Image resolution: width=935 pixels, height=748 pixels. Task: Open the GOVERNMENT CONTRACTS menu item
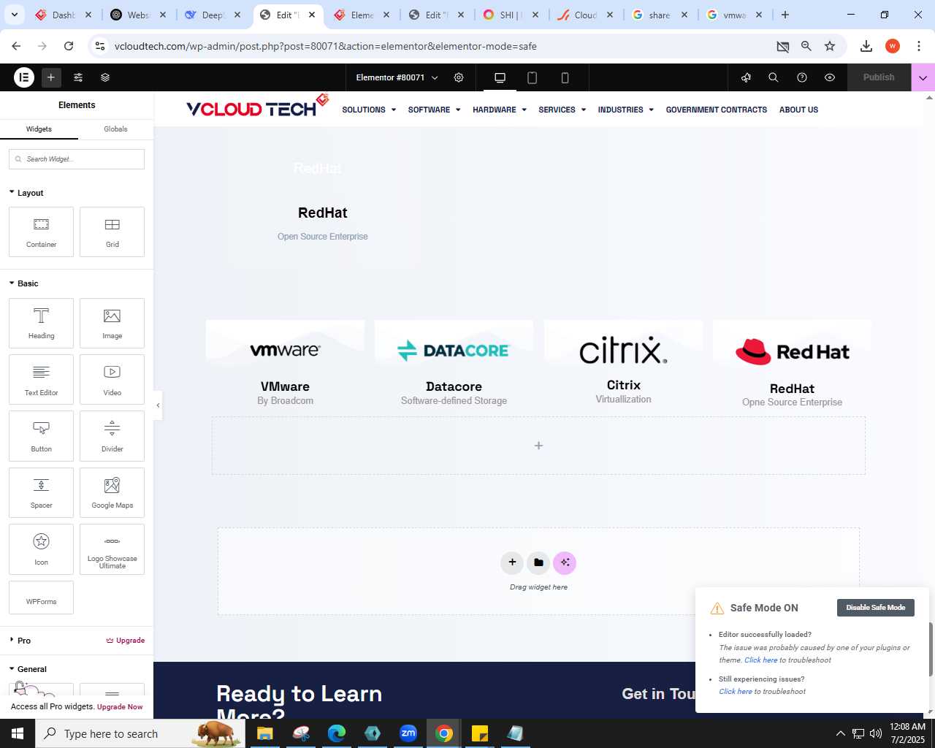click(x=717, y=110)
